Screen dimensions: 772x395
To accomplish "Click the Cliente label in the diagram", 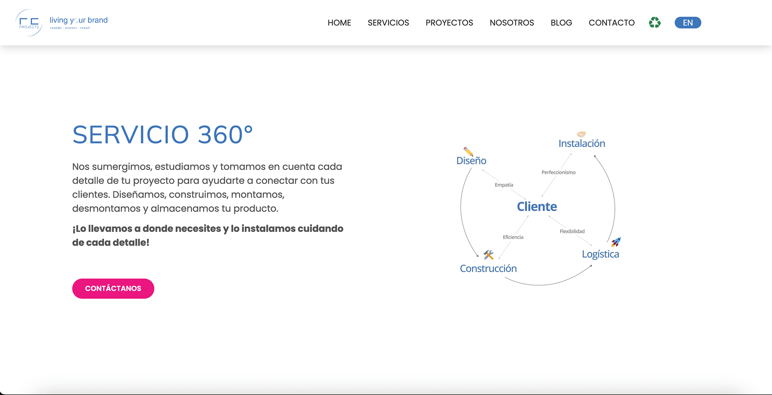I will (536, 206).
